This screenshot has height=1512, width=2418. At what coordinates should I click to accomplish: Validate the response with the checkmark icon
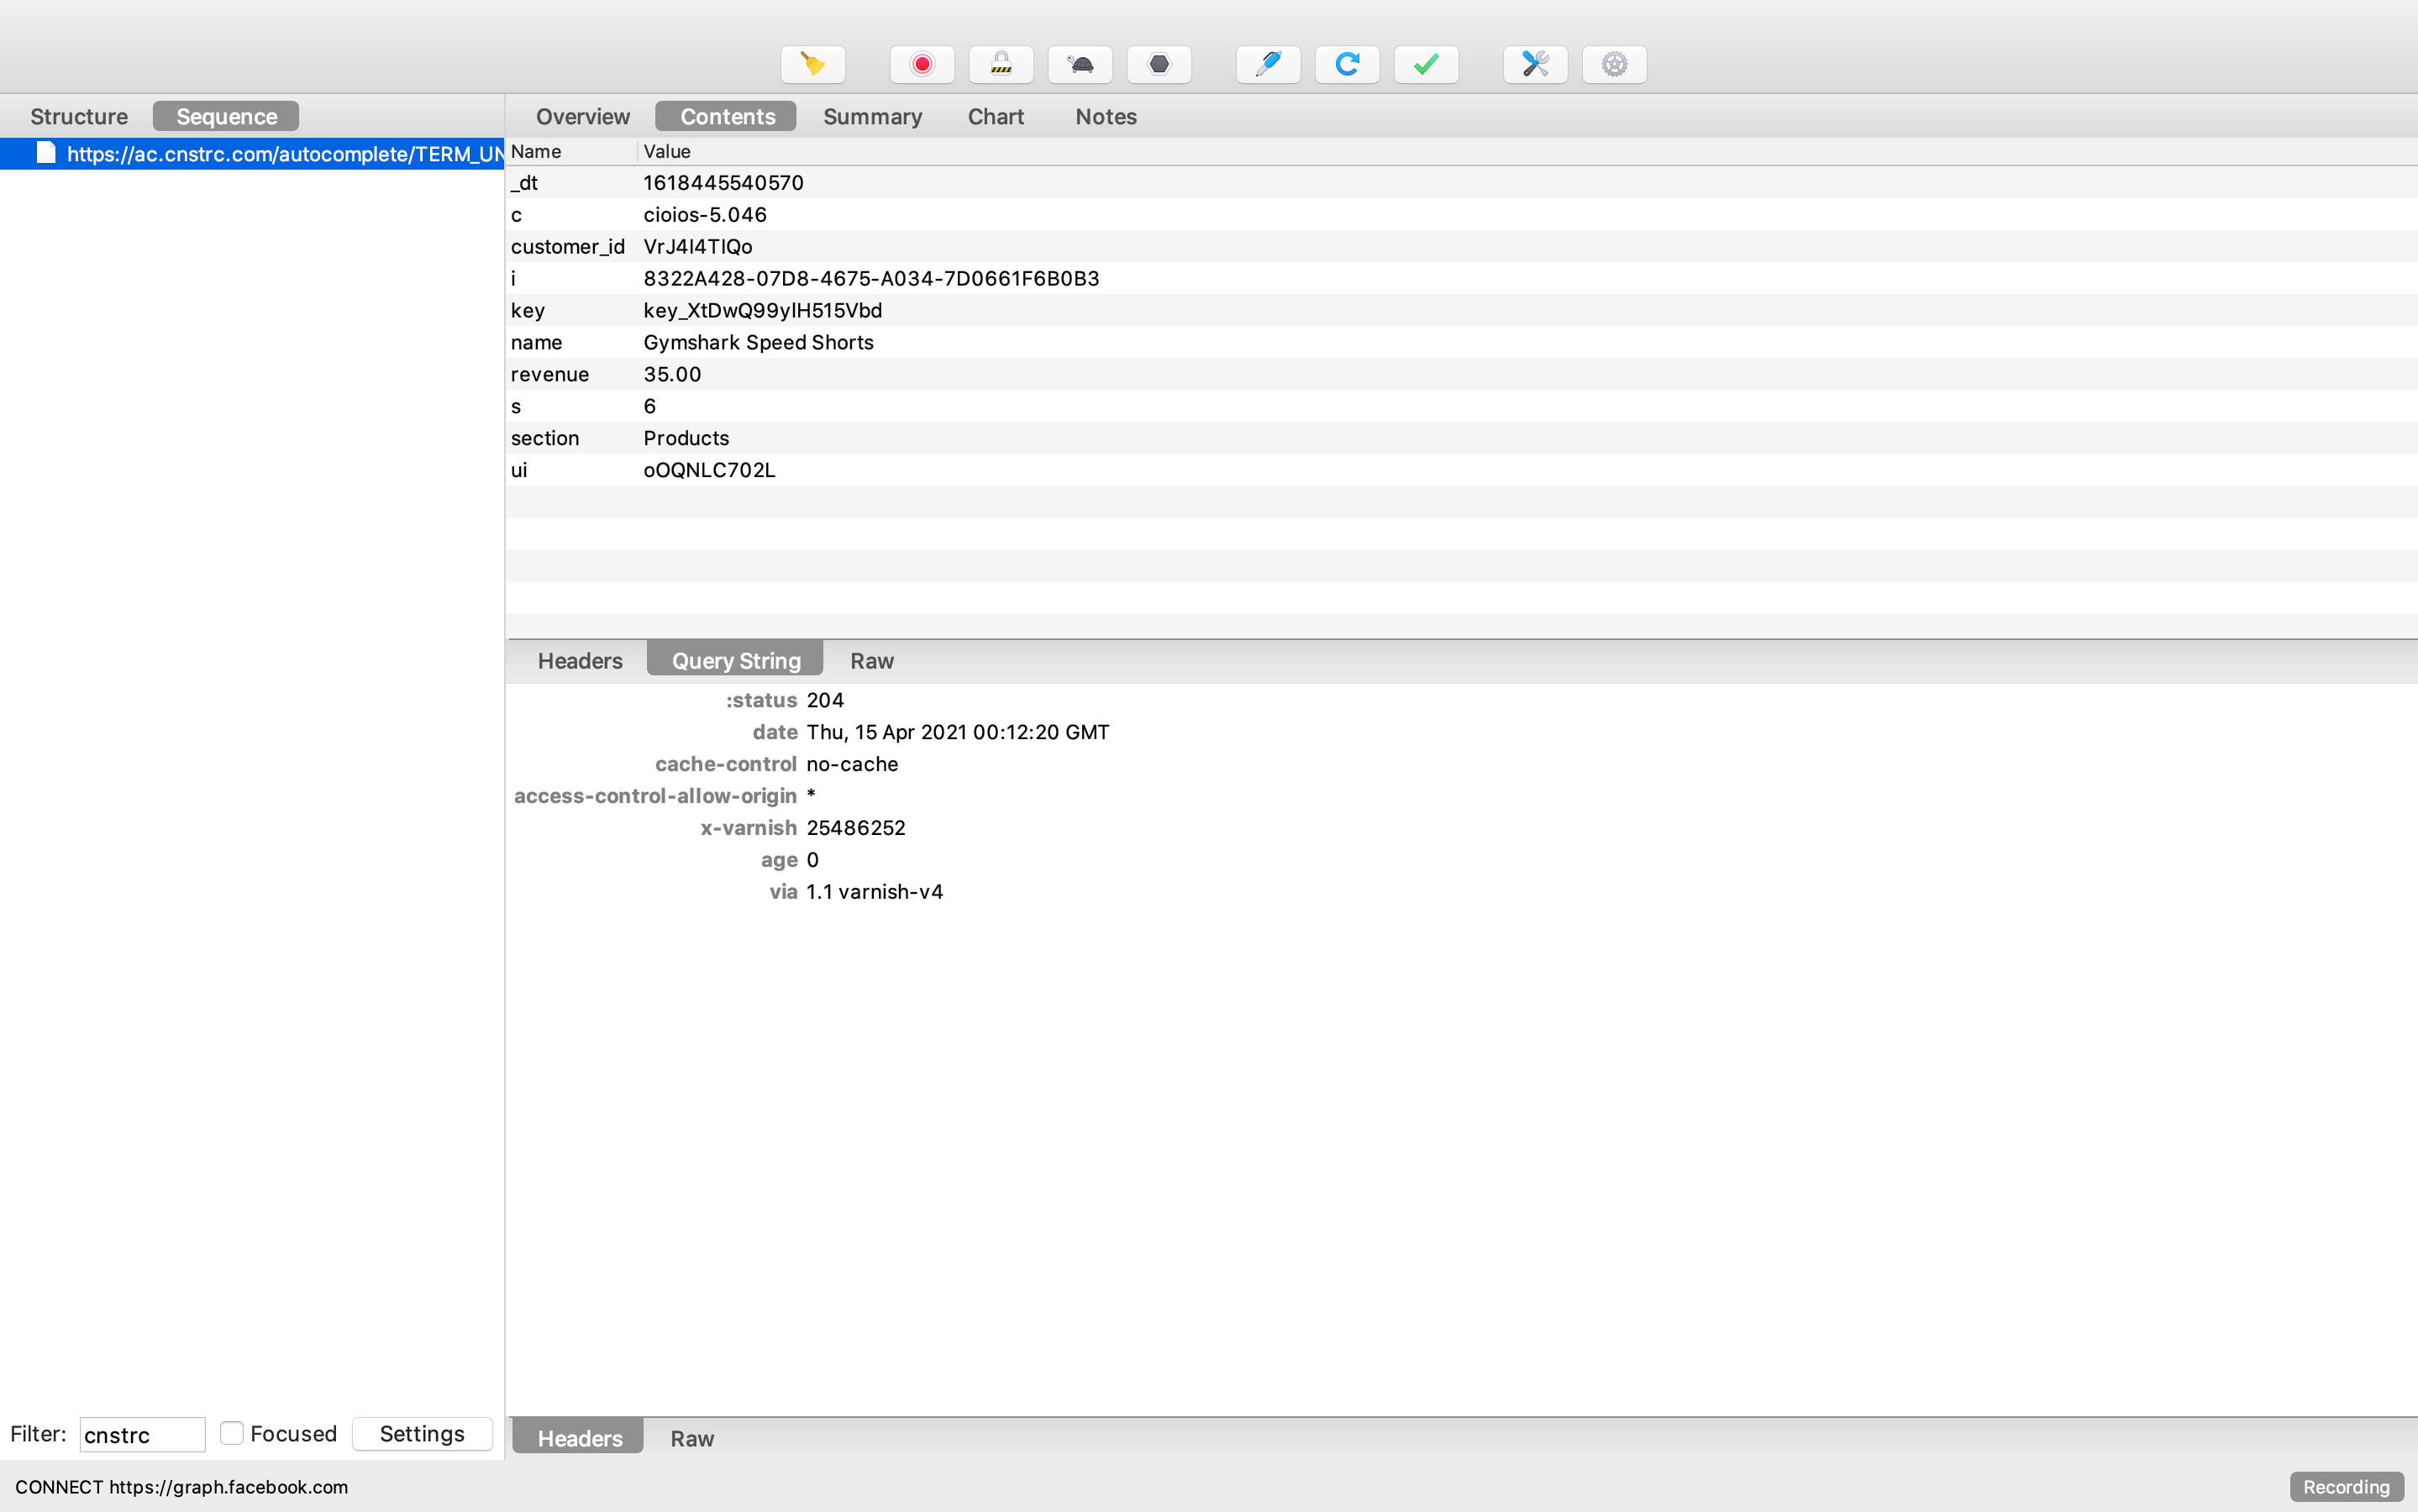tap(1424, 64)
